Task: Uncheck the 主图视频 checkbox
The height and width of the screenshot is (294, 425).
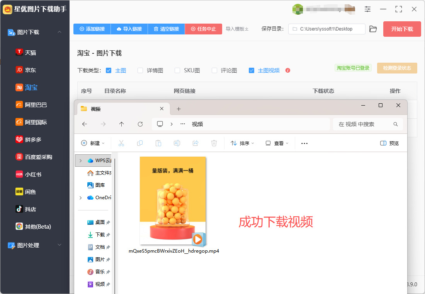Action: coord(251,70)
